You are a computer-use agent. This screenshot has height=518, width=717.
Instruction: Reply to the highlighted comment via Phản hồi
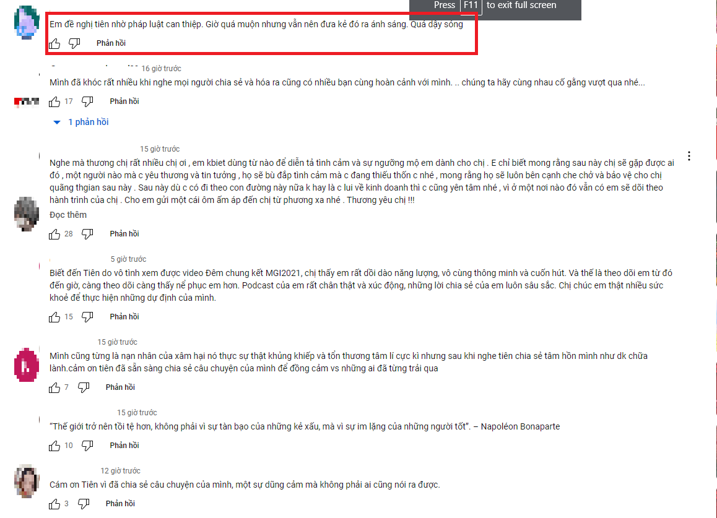coord(111,43)
